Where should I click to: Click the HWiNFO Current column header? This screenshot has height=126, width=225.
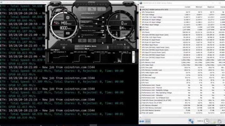click(187, 7)
